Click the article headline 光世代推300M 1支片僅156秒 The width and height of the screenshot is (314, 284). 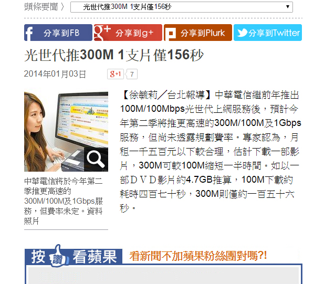coord(114,55)
